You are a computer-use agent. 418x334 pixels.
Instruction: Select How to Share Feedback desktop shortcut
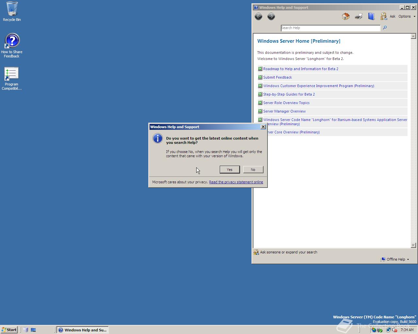[x=12, y=46]
